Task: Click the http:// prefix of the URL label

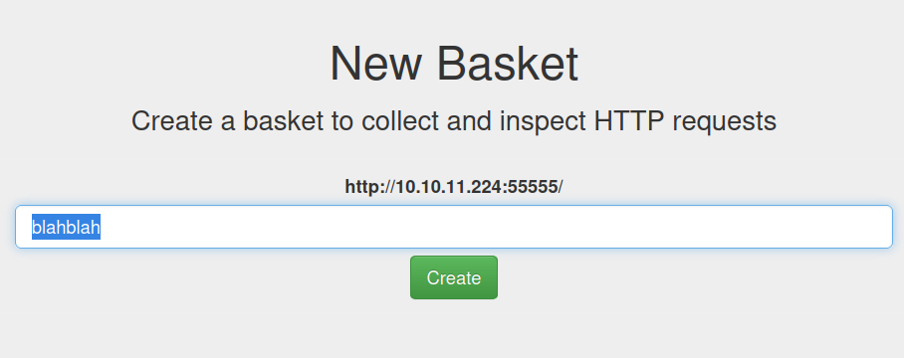Action: [370, 187]
